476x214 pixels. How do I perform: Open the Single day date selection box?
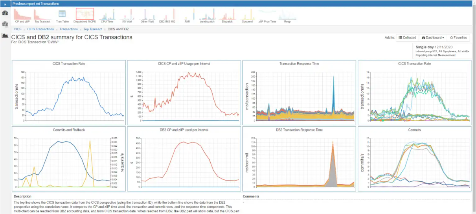[x=442, y=51]
